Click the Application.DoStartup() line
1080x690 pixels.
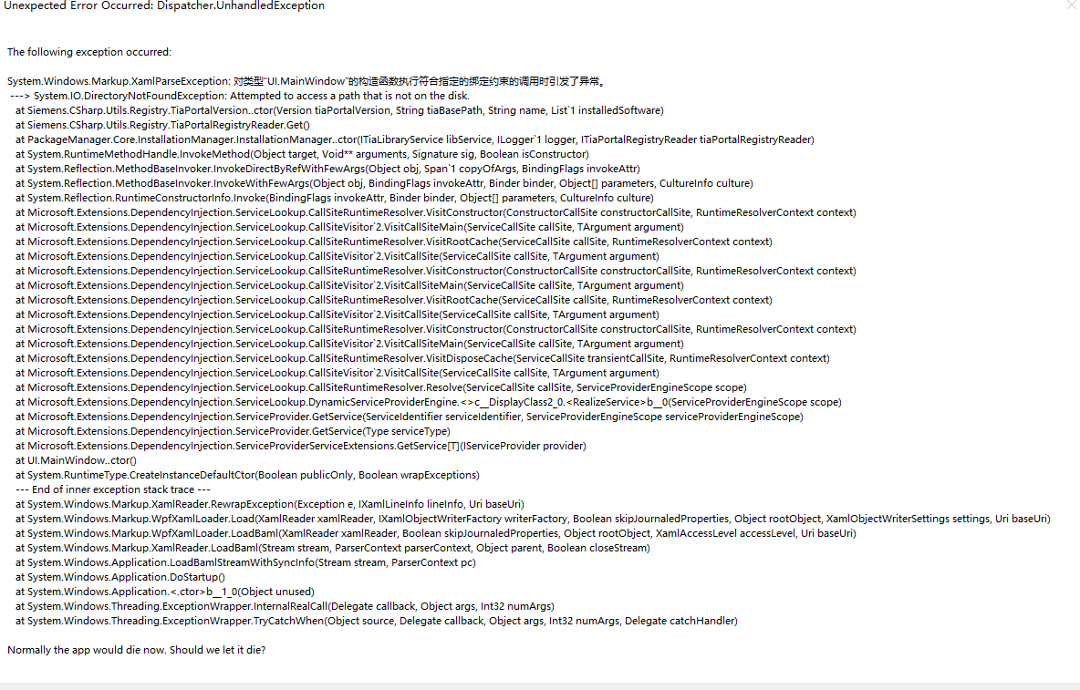point(119,577)
